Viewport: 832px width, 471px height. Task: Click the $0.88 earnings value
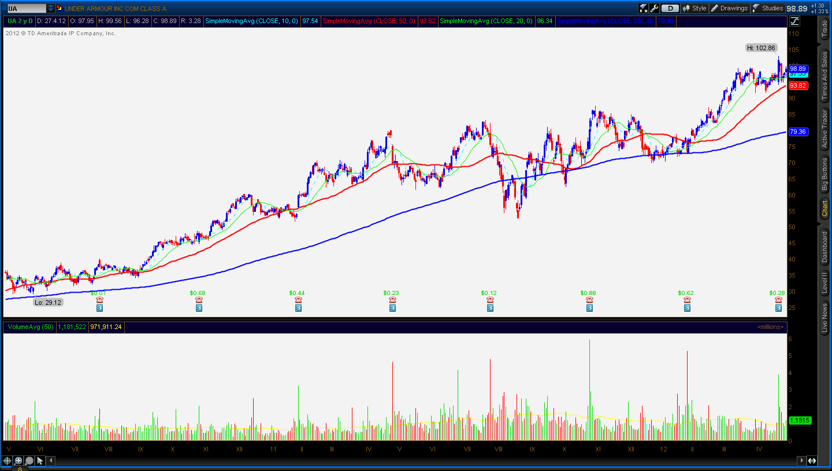[x=588, y=293]
